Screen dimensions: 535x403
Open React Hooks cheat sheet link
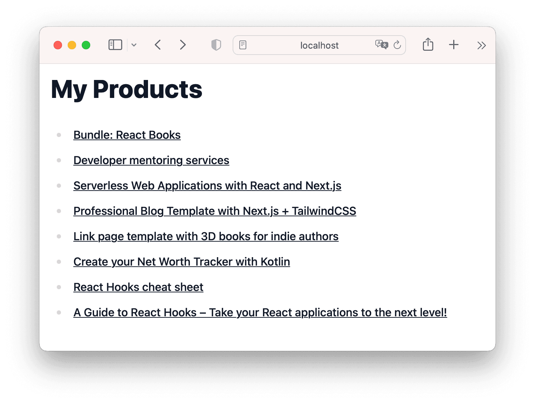(x=138, y=287)
